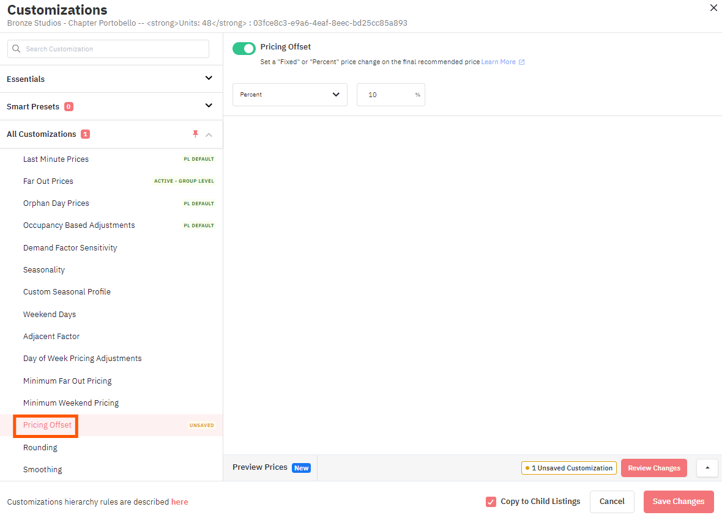Click PL DEFAULT tag on Last Minute Prices
This screenshot has height=515, width=722.
(x=199, y=159)
